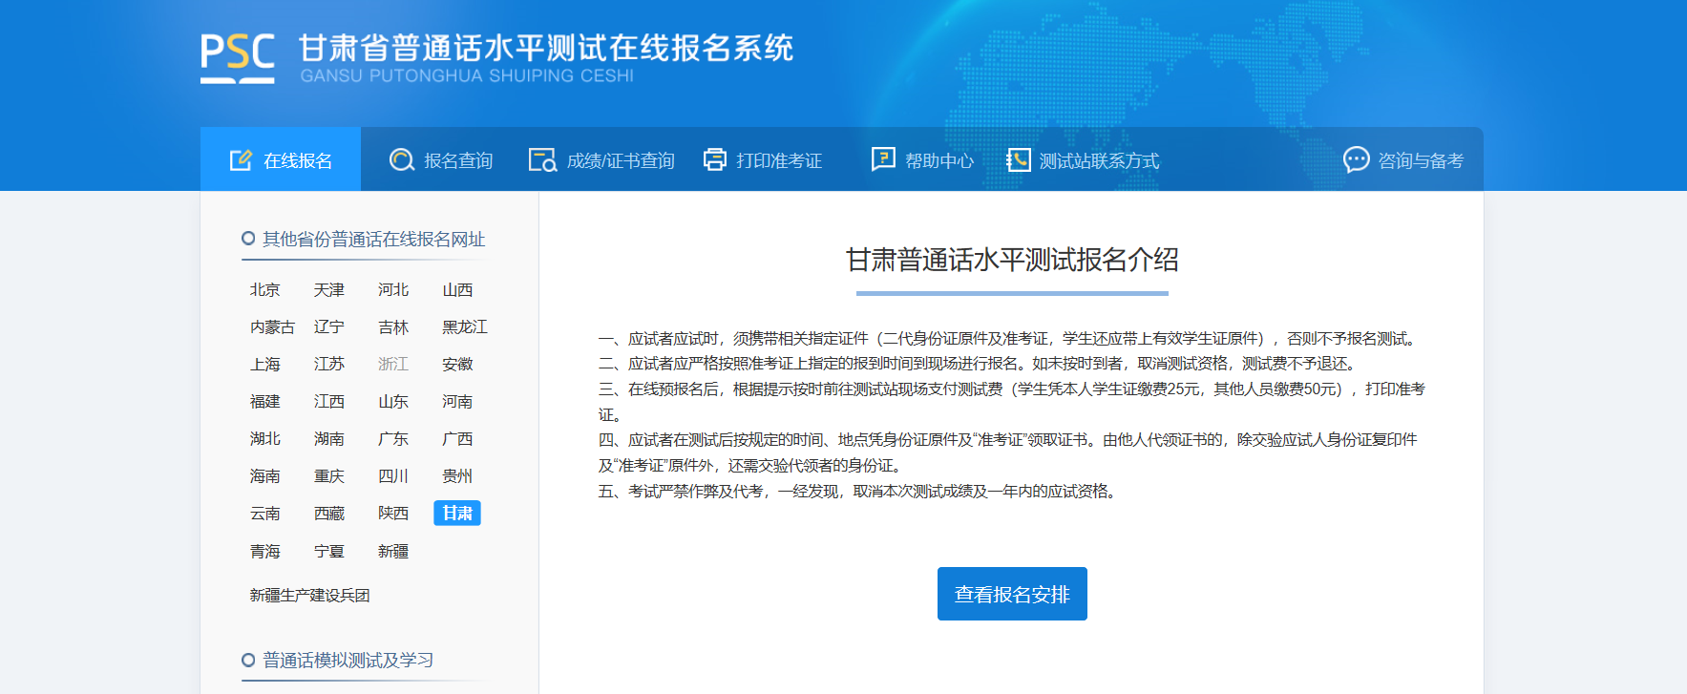Select the 黑龙江 province link

click(x=465, y=326)
